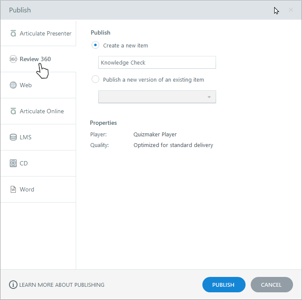Close the Publish dialog window
Image resolution: width=302 pixels, height=300 pixels.
pyautogui.click(x=291, y=10)
